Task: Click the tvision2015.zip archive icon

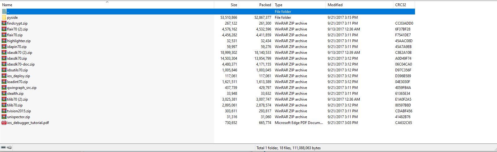Action: pyautogui.click(x=4, y=111)
